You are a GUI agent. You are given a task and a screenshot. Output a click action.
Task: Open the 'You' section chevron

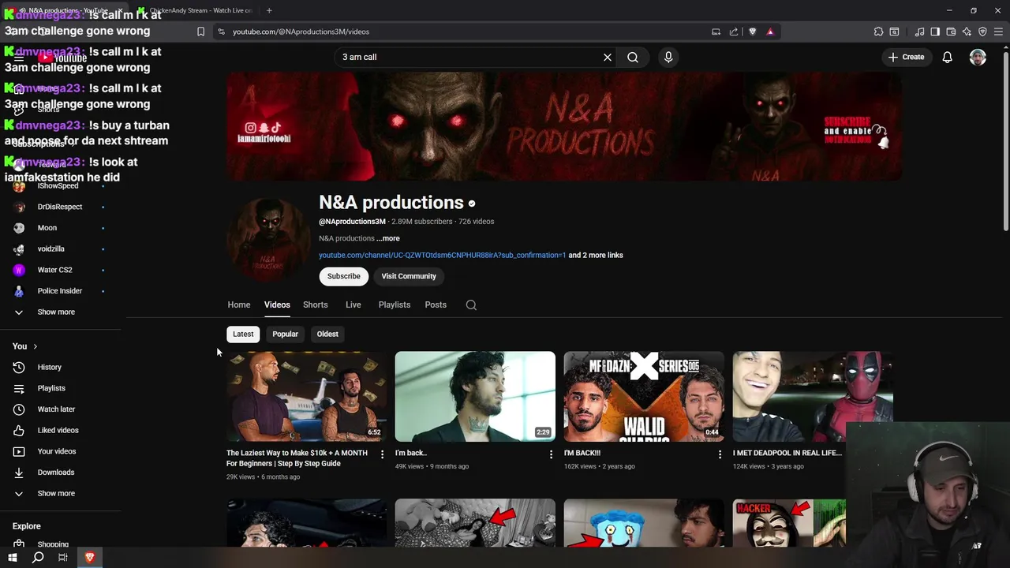pyautogui.click(x=35, y=346)
